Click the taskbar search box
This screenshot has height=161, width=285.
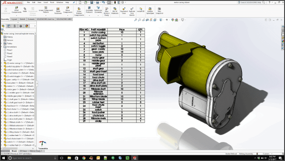[32, 158]
